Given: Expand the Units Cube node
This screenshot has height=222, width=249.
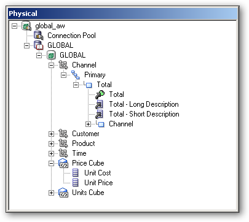Looking at the screenshot, I should [x=51, y=193].
